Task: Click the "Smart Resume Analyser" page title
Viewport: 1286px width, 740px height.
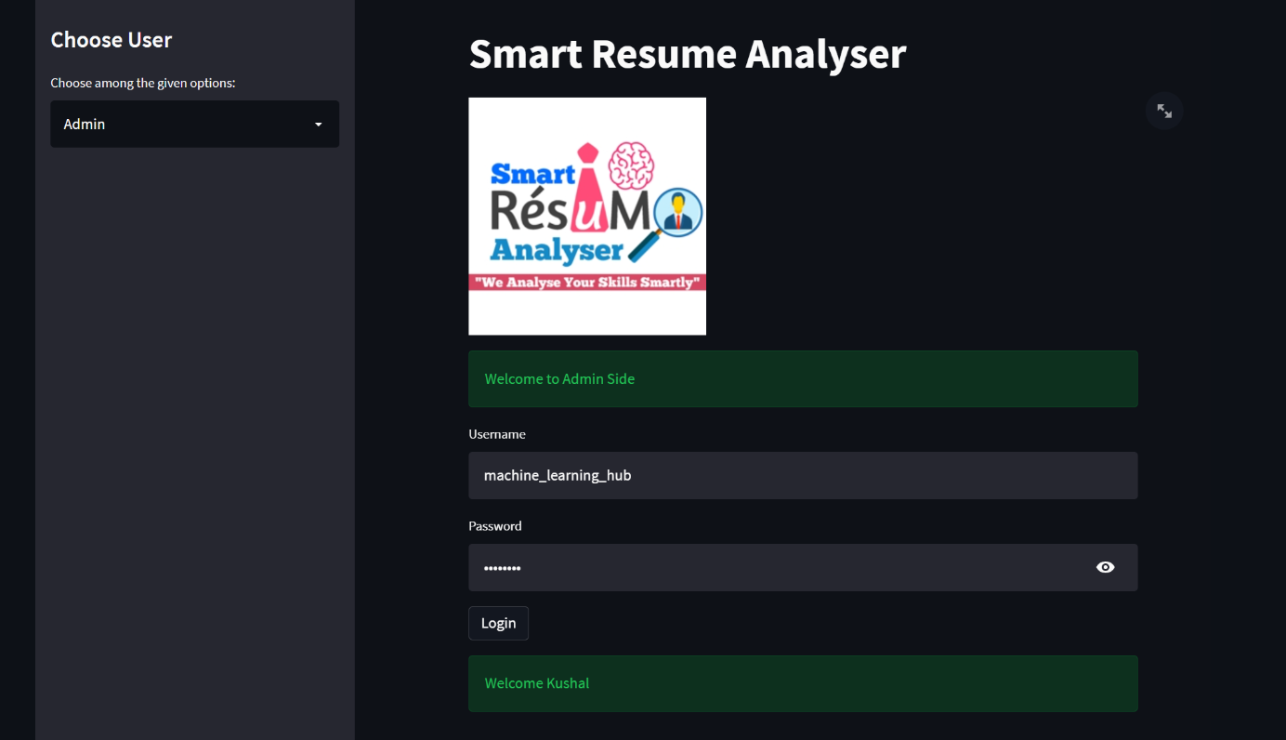Action: tap(688, 54)
